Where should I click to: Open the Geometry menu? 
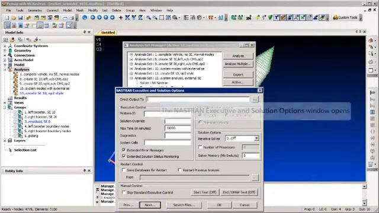pos(35,11)
